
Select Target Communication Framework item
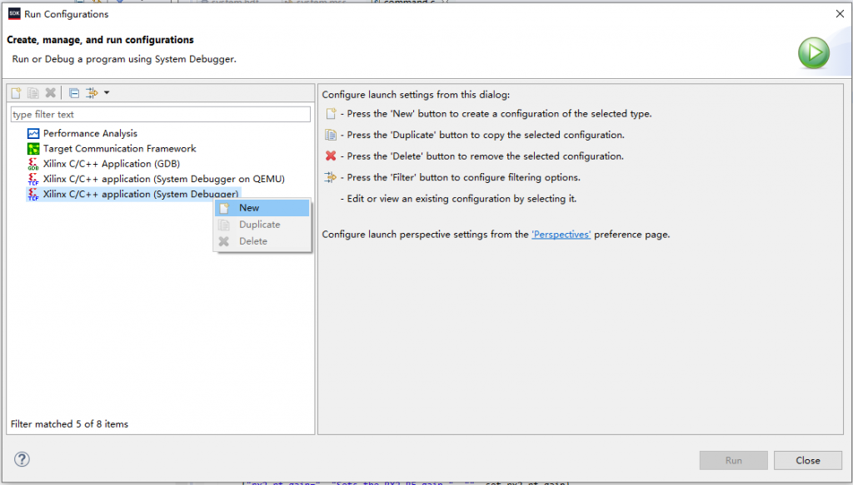pyautogui.click(x=120, y=148)
